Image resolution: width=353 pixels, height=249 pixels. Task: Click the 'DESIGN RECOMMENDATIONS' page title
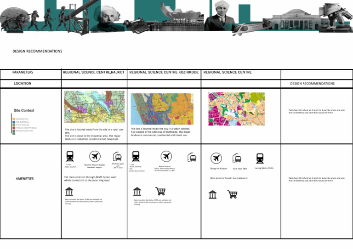[x=37, y=51]
